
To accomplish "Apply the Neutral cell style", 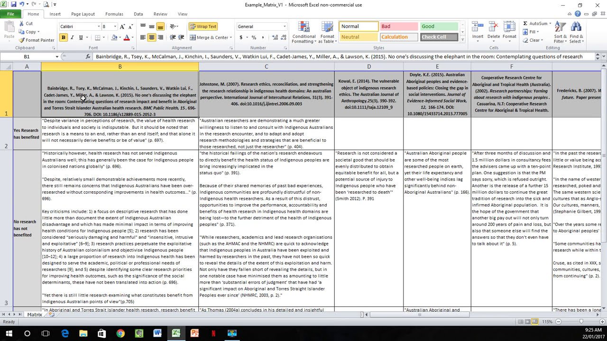I will pyautogui.click(x=359, y=37).
